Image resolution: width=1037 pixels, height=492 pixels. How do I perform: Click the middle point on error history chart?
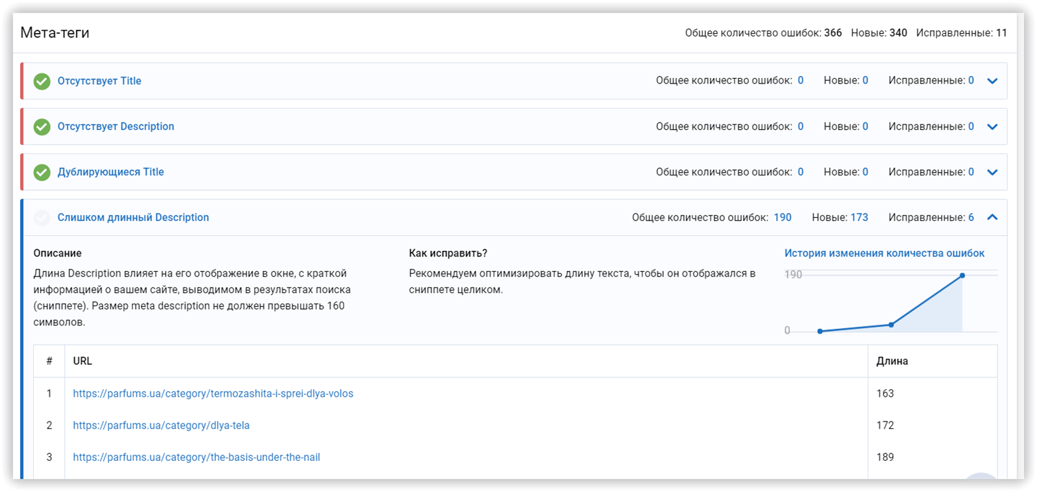[x=891, y=325]
